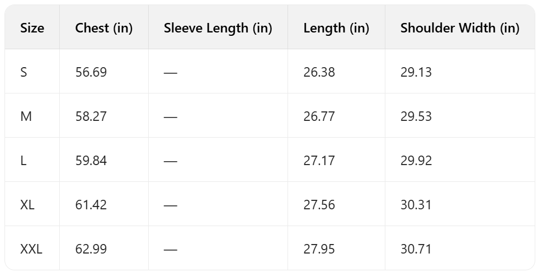This screenshot has width=542, height=272.
Task: Select length value 26.38
Action: tap(319, 72)
